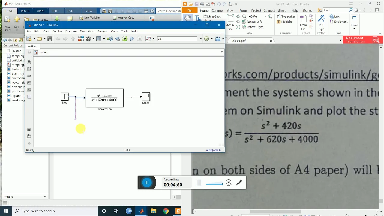Screen dimensions: 384x216
Task: Click Fit to View in Simulink palette
Action: click(x=29, y=69)
